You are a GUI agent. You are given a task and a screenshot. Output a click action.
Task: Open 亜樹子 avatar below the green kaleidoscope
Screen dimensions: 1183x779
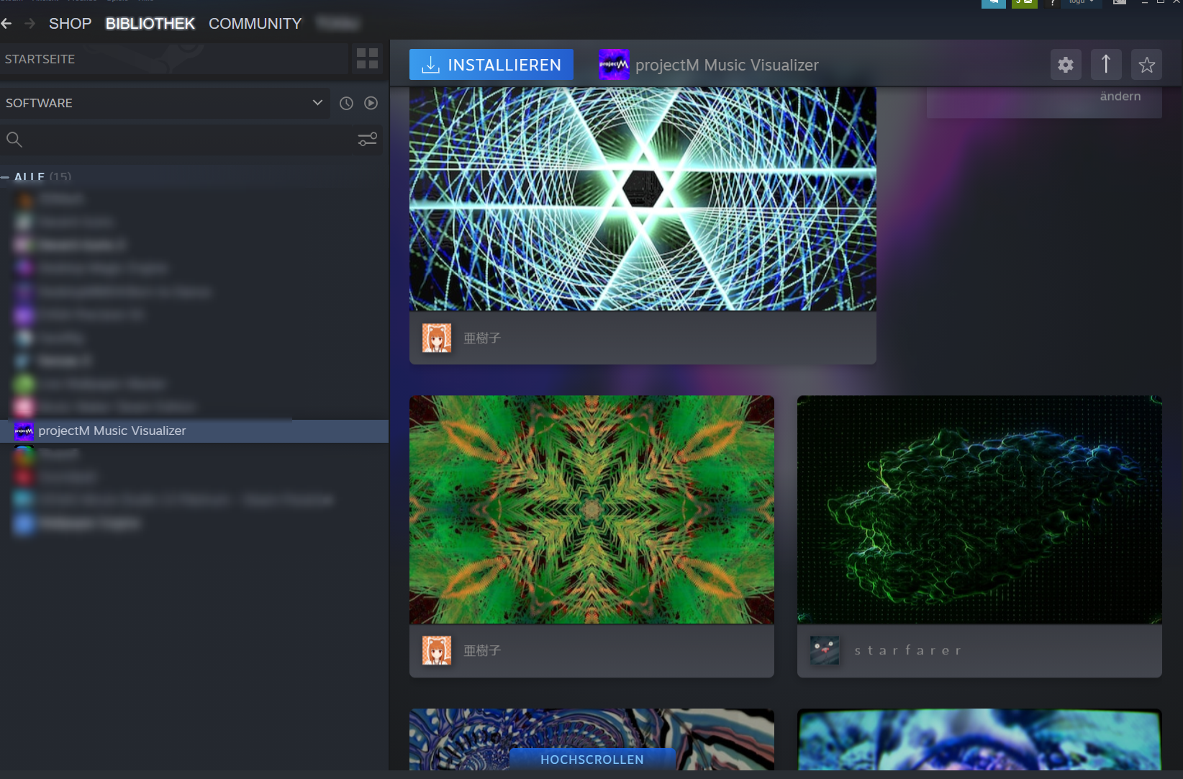pos(437,650)
